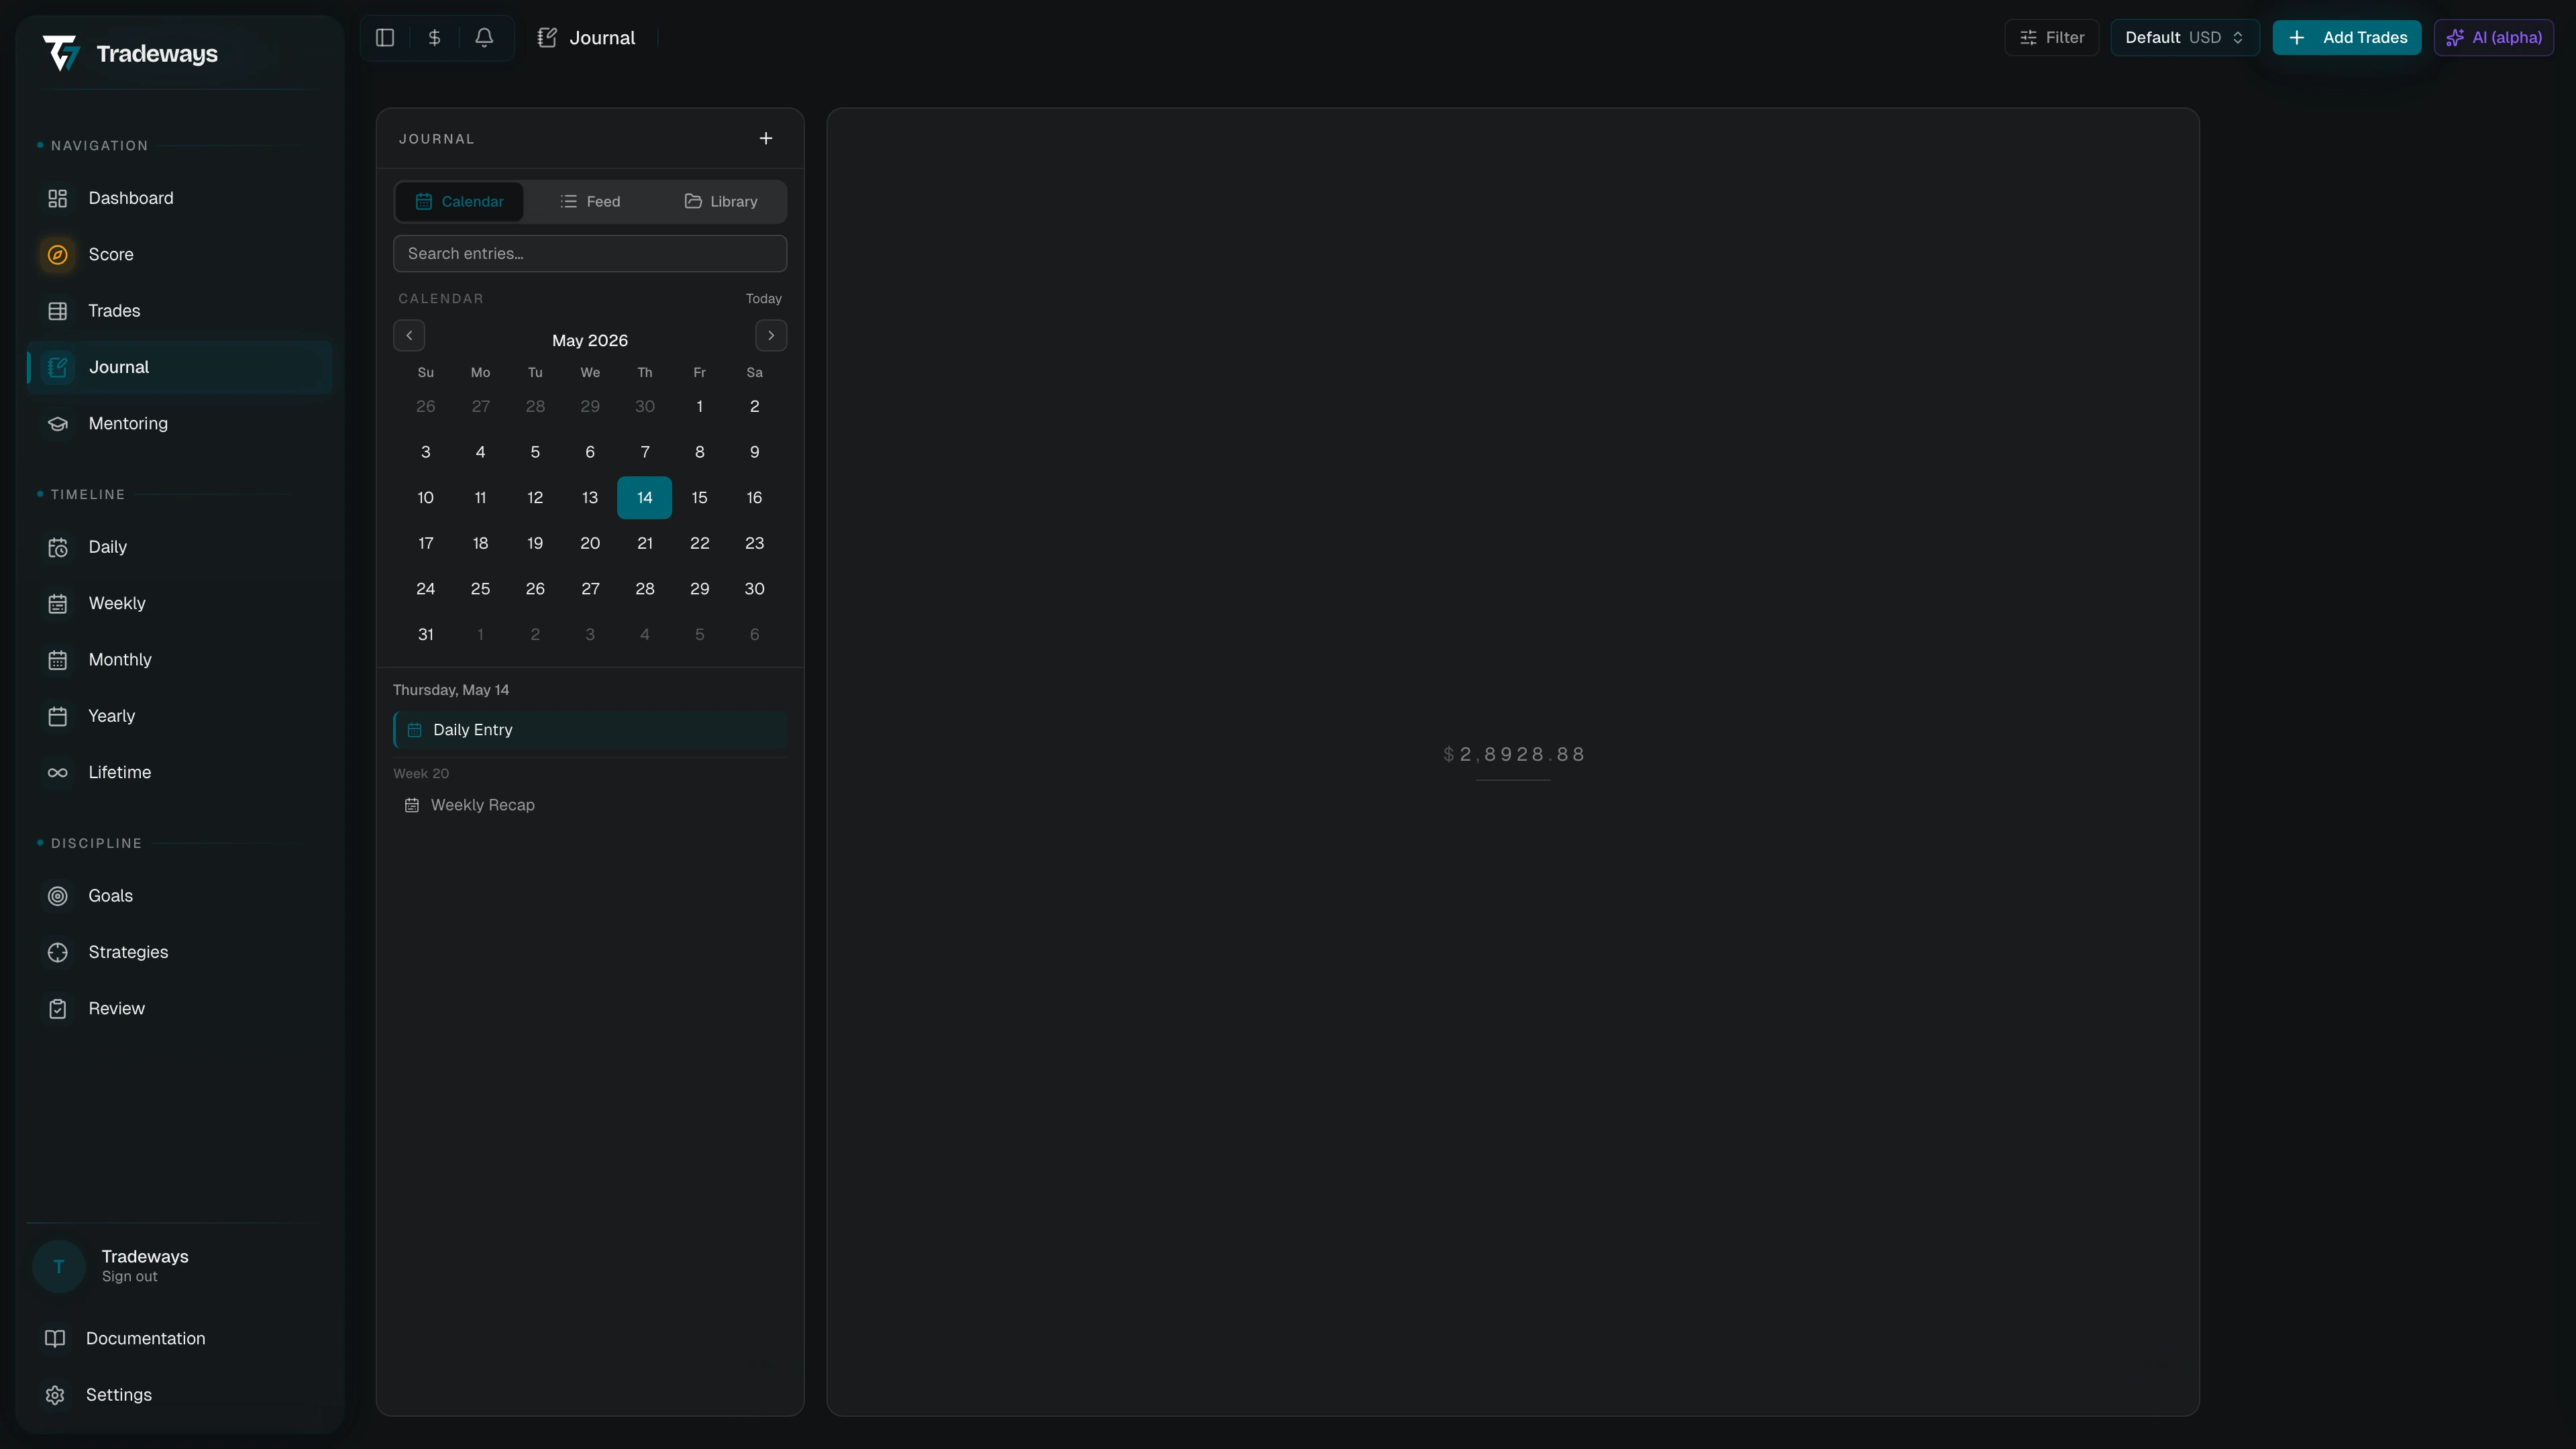Open Default USD account dropdown
2576x1449 pixels.
coord(2185,38)
